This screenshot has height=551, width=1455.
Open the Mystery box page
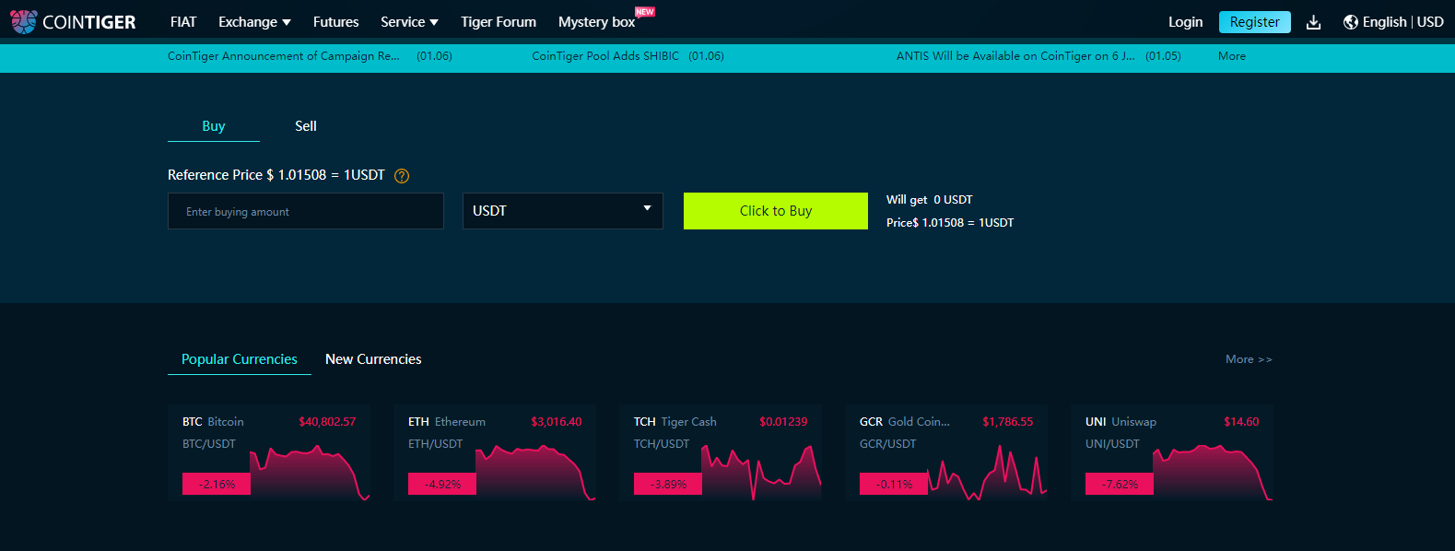(x=597, y=22)
